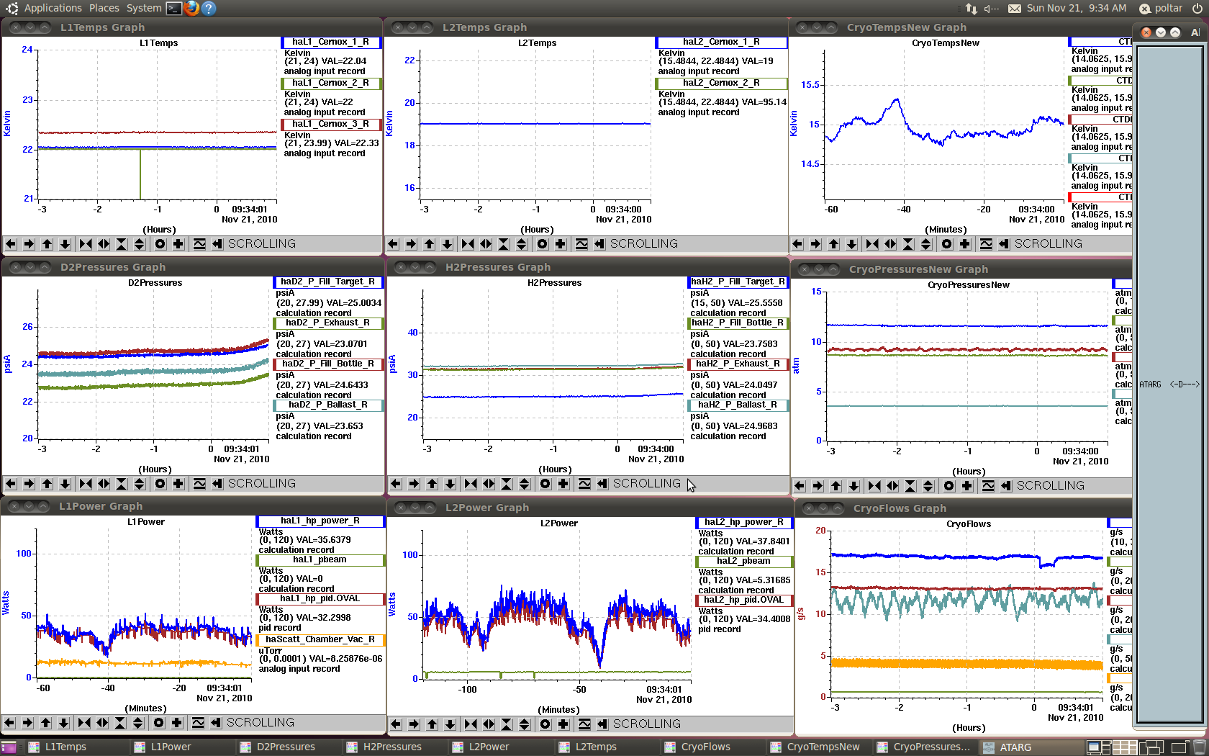Viewport: 1209px width, 756px height.
Task: Pan right in CryoPressuresNew graph toolbar
Action: [x=818, y=486]
